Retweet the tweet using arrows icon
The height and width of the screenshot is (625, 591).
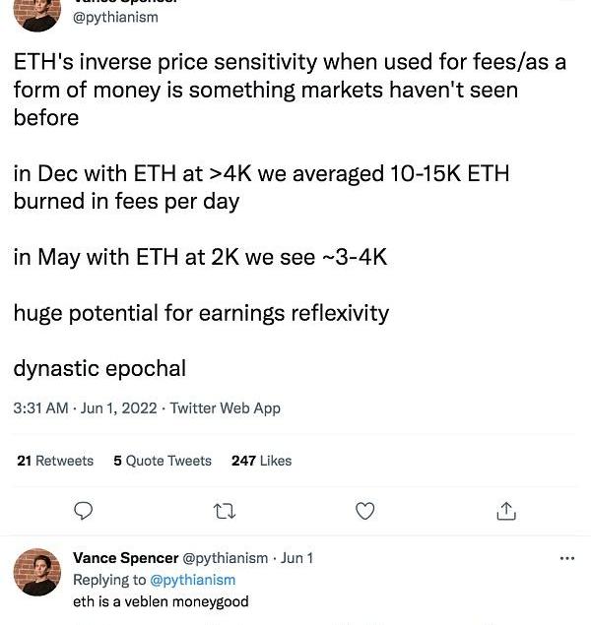[x=226, y=510]
